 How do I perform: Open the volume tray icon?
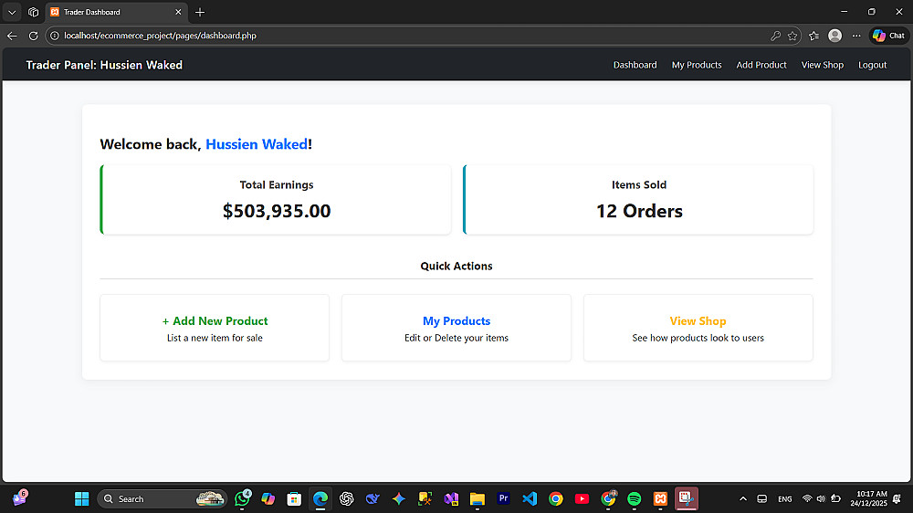click(x=821, y=499)
